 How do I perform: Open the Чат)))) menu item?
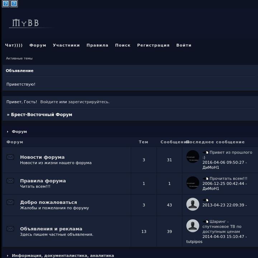point(14,45)
